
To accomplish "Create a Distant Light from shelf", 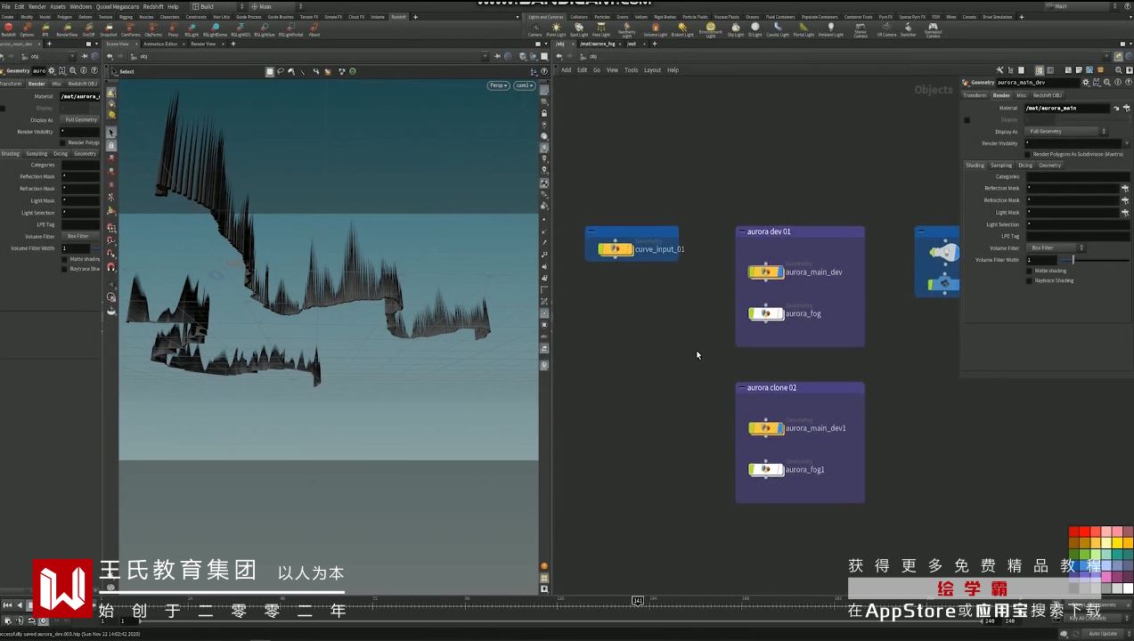I will 682,29.
